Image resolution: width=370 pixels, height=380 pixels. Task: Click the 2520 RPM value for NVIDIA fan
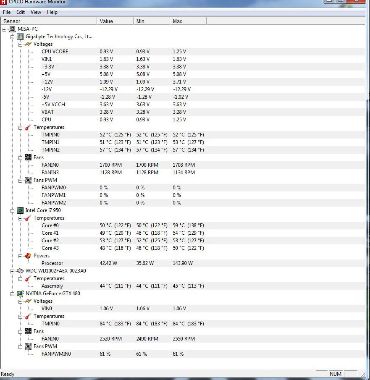(110, 339)
